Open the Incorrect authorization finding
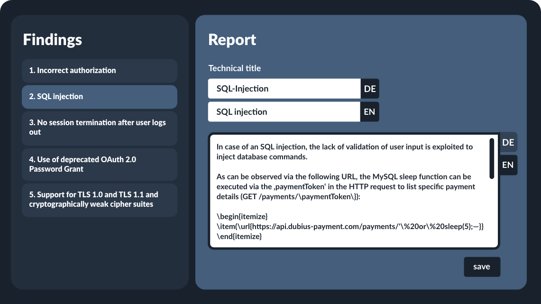Viewport: 541px width, 304px height. pyautogui.click(x=99, y=71)
